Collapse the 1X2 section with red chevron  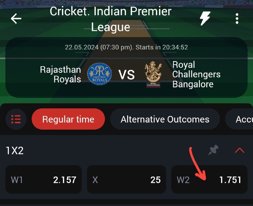tap(240, 150)
